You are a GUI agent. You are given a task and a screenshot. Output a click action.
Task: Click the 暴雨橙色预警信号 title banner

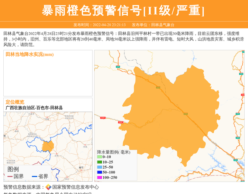(124, 10)
